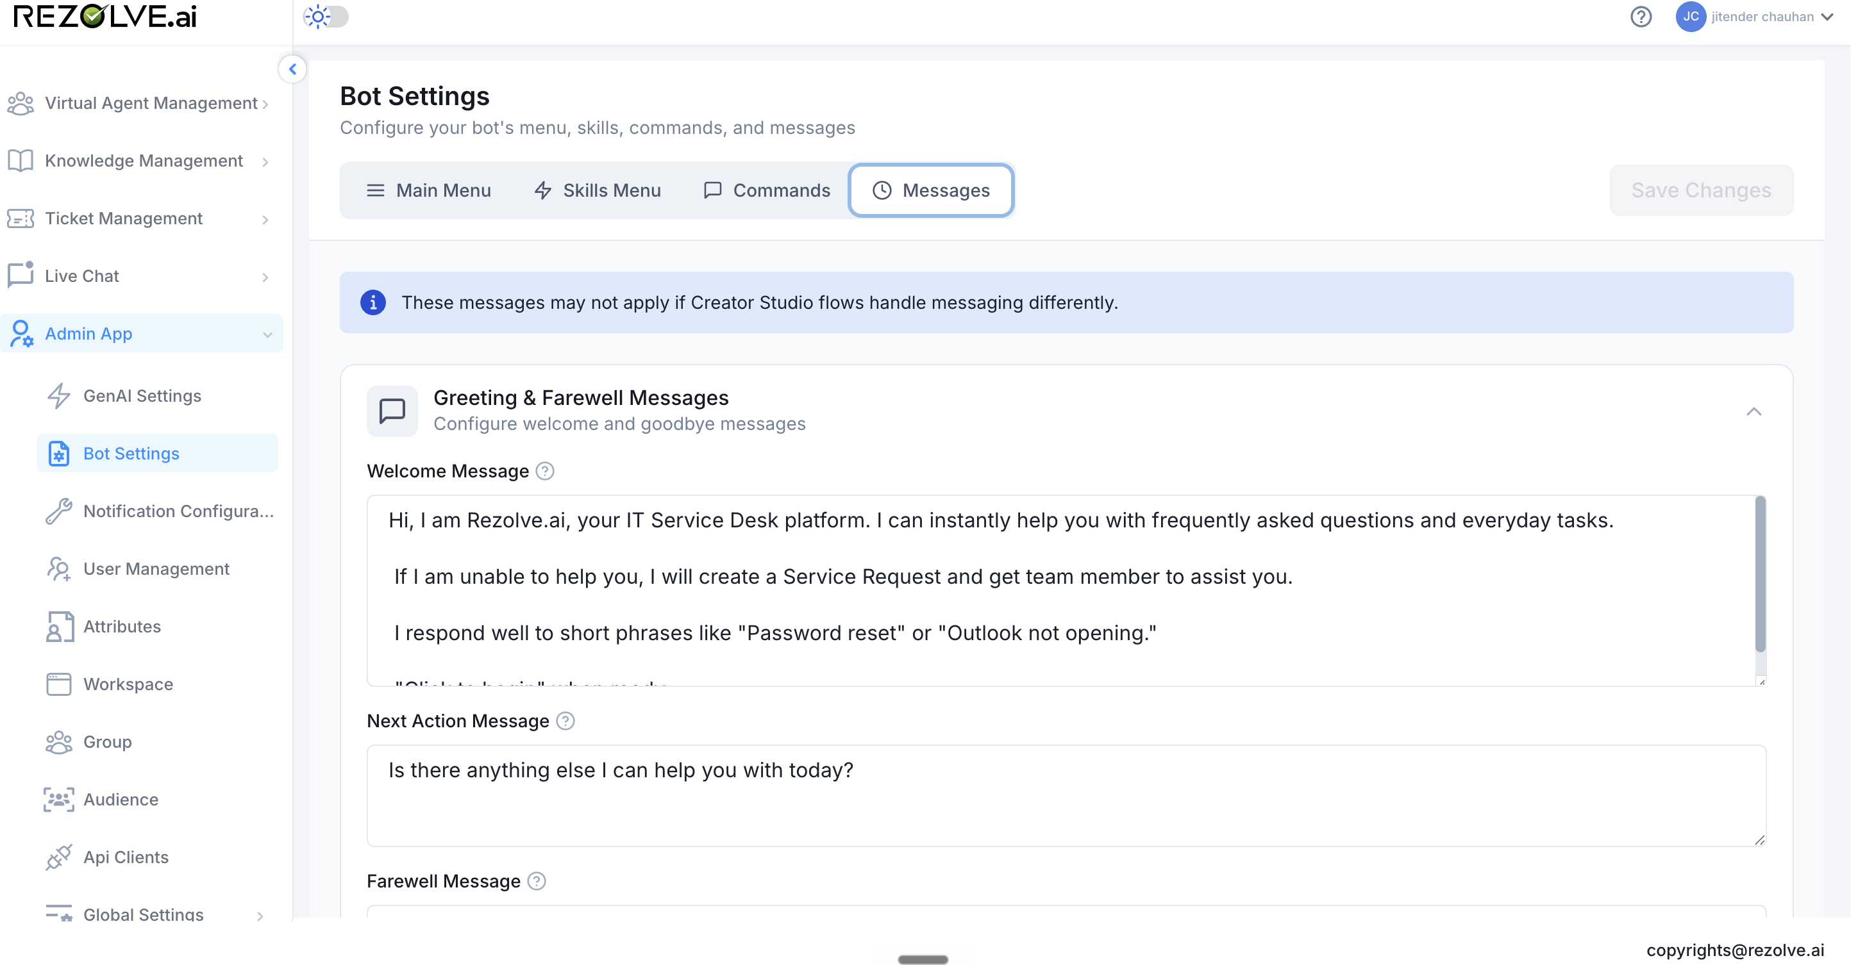Select the Messages tab
Image resolution: width=1858 pixels, height=965 pixels.
click(x=931, y=190)
